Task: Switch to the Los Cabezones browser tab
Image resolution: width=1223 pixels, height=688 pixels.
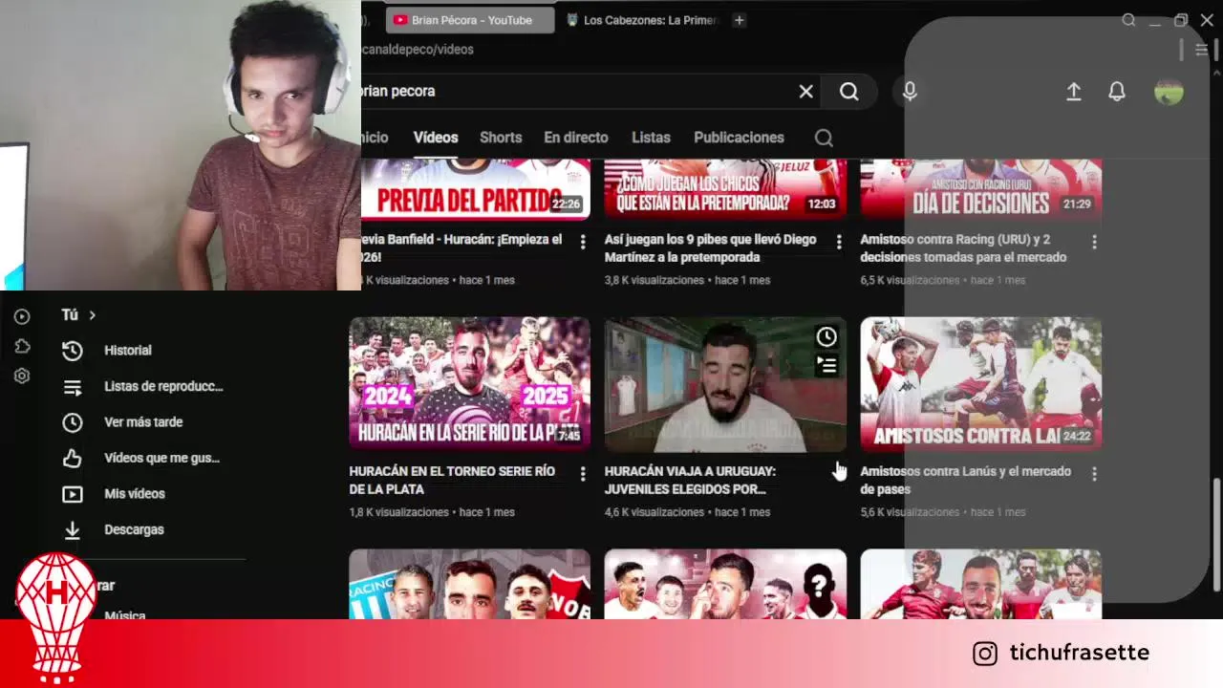Action: tap(641, 20)
